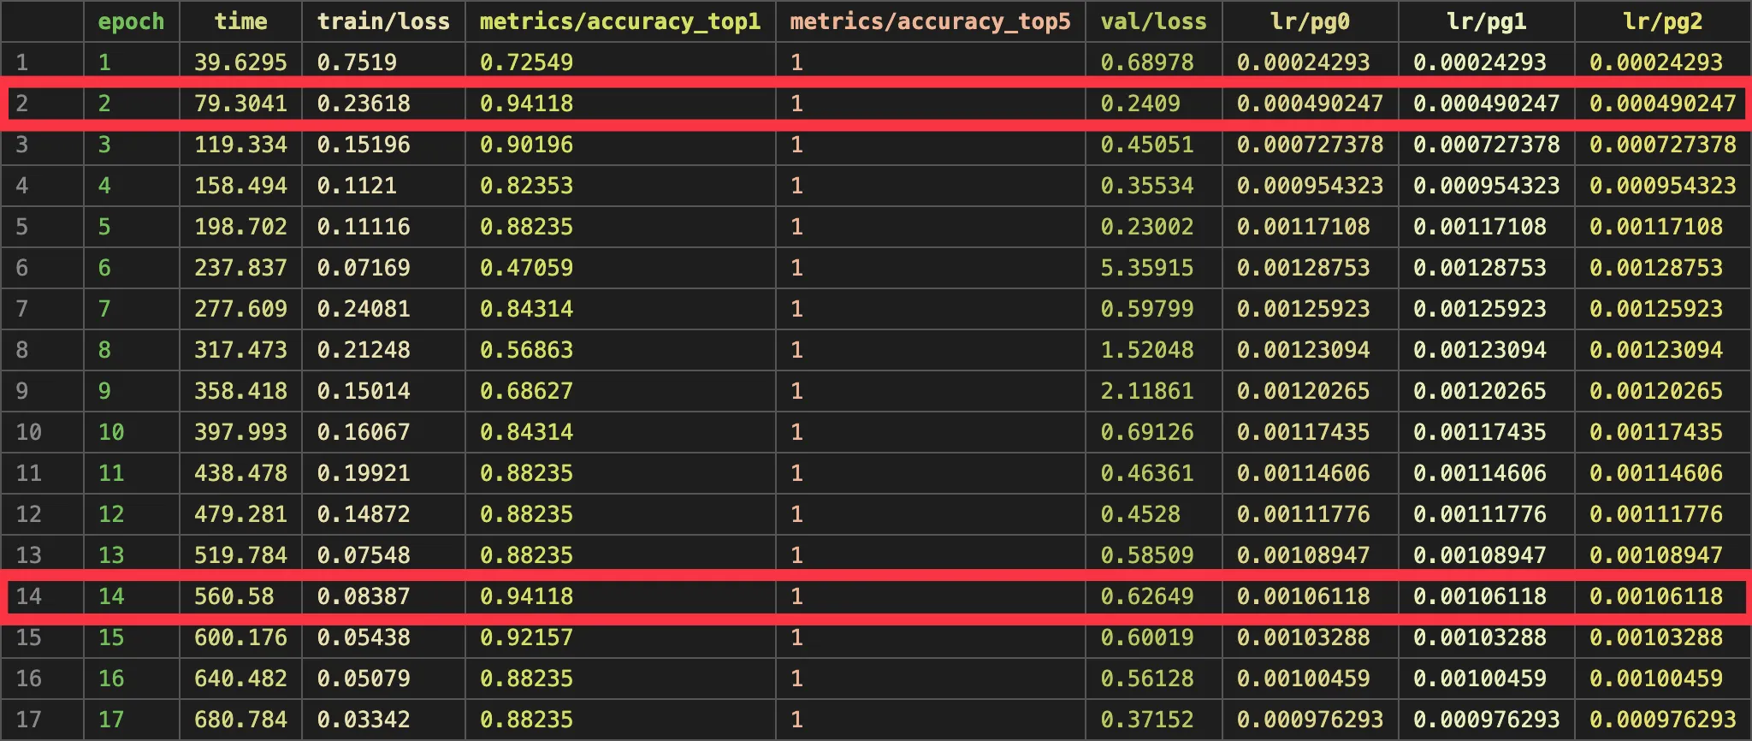Select accuracy_top1 value 0.92157
This screenshot has height=741, width=1752.
pos(526,637)
